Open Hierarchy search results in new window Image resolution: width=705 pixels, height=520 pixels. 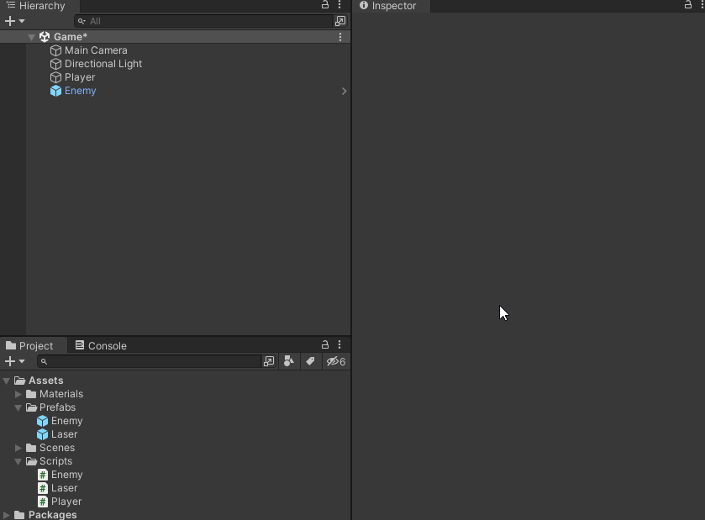point(339,21)
